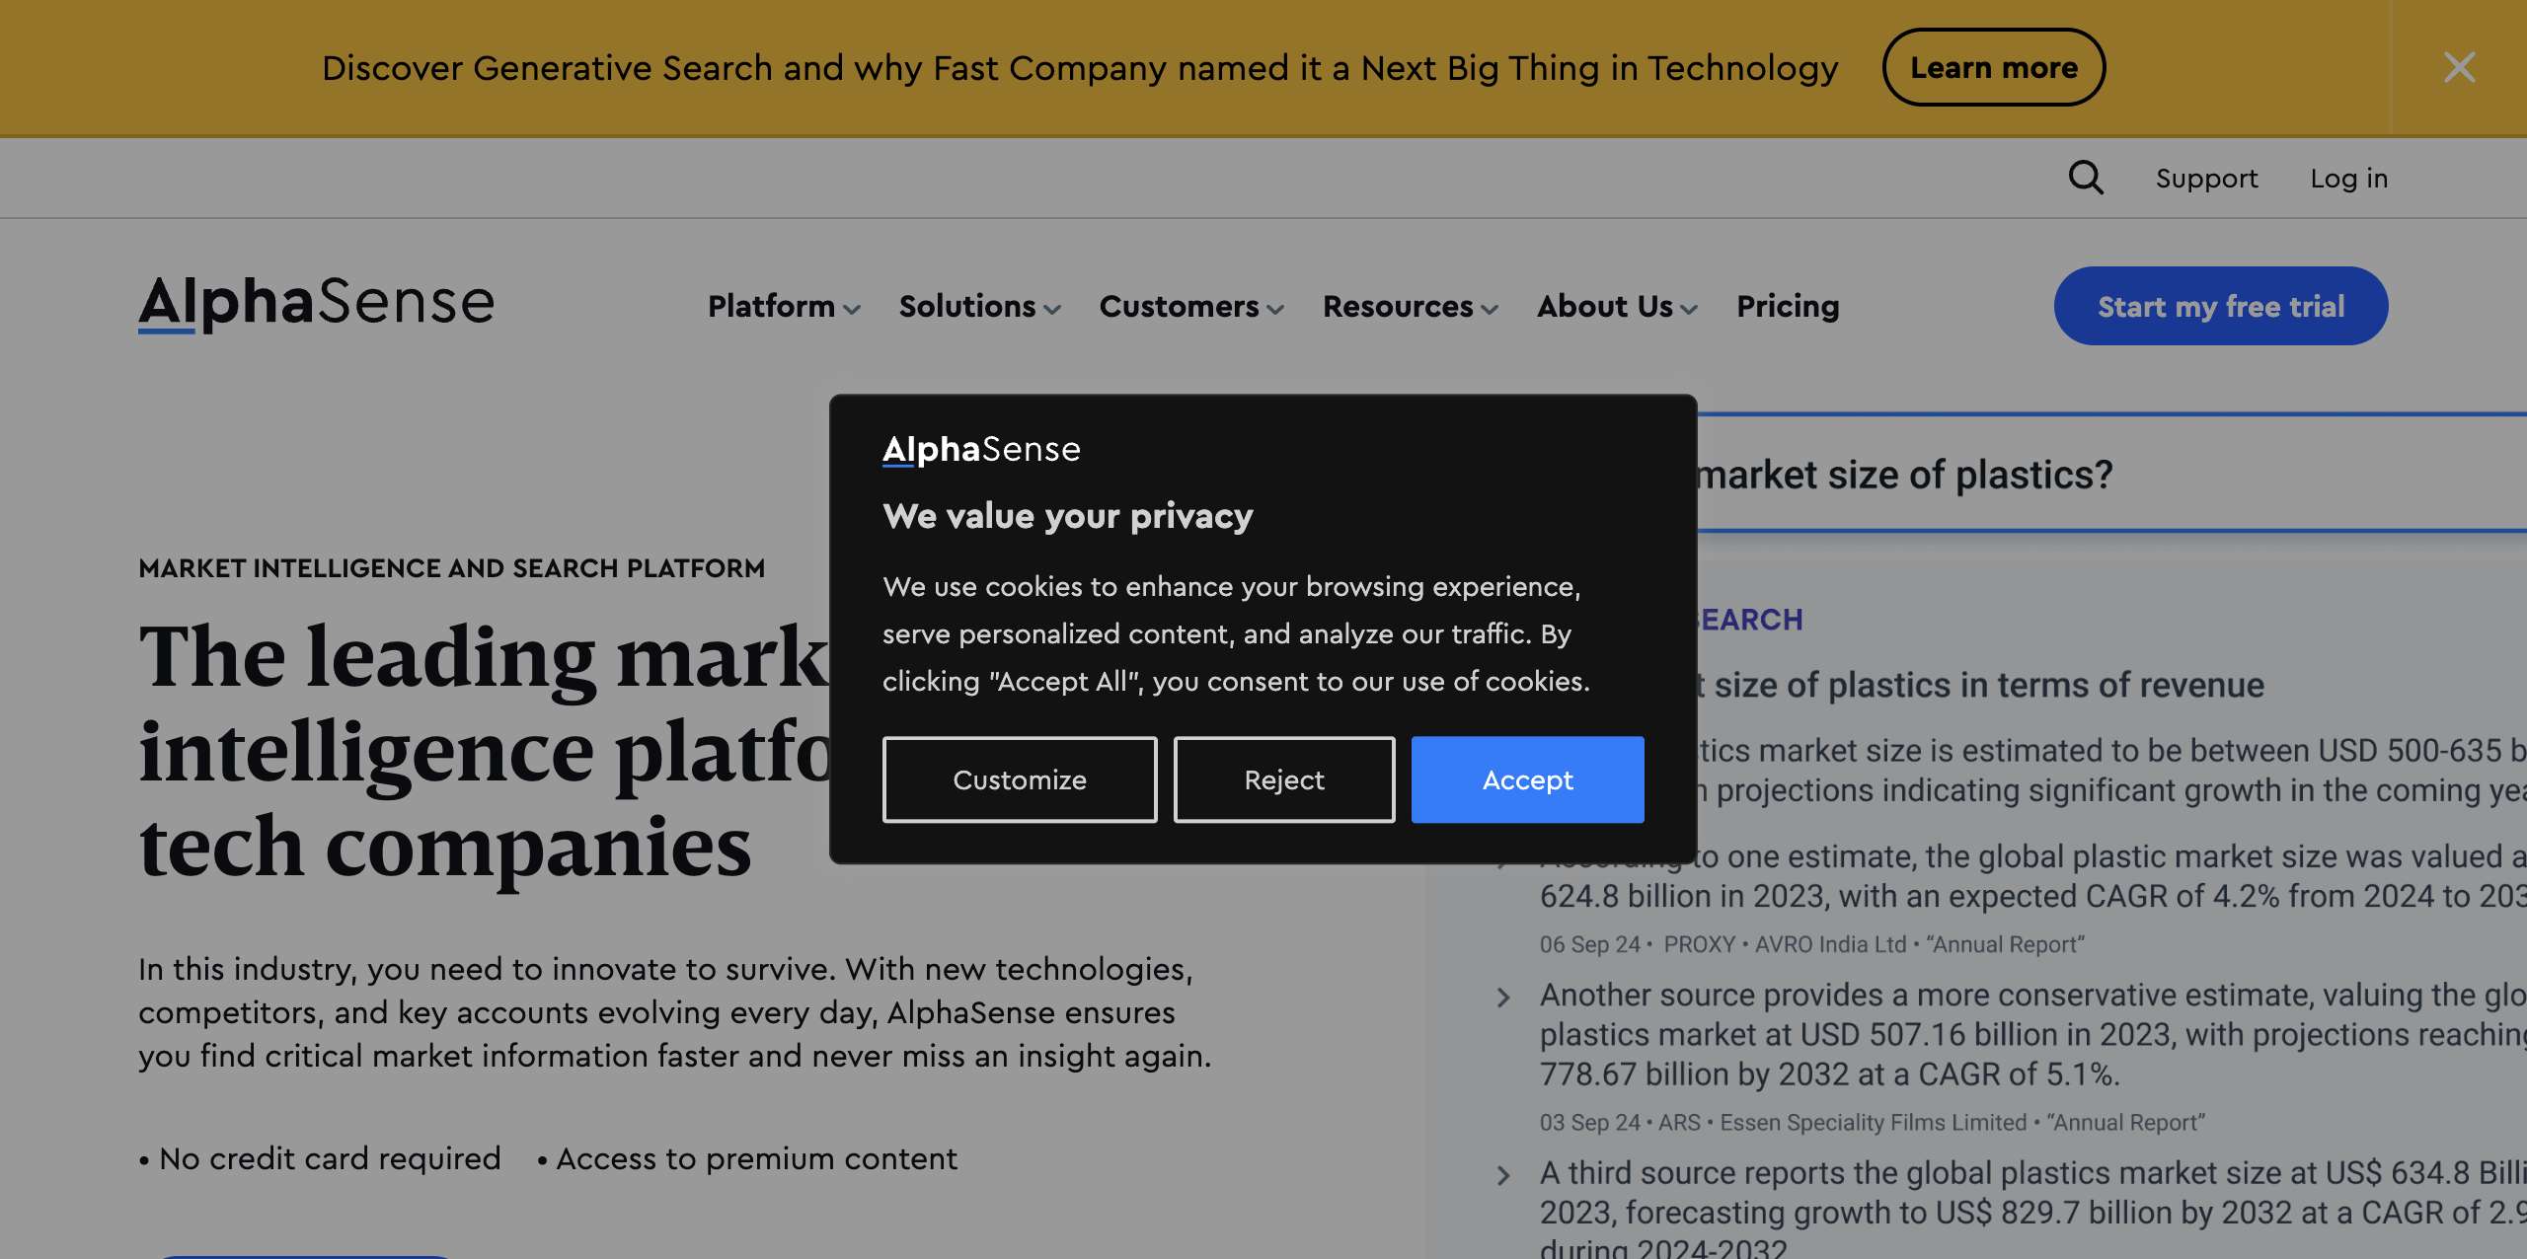Open the Support page
Viewport: 2527px width, 1259px height.
(2206, 178)
